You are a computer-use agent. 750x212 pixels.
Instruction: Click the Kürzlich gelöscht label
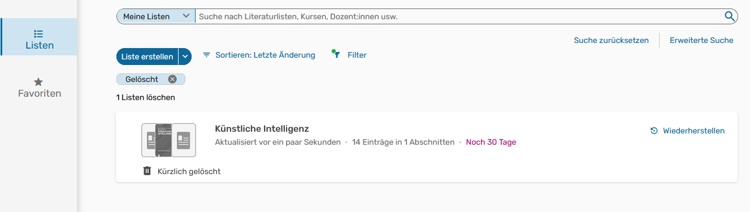click(189, 171)
